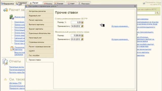Open Расчет страховых взносов settings section
This screenshot has width=162, height=91.
tap(40, 47)
